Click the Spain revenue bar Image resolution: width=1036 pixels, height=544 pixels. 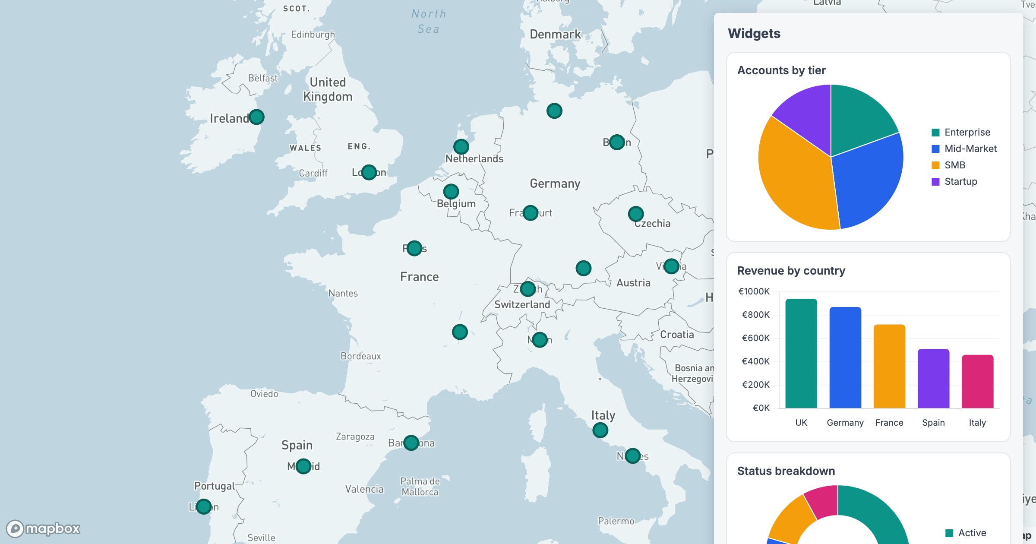(933, 378)
